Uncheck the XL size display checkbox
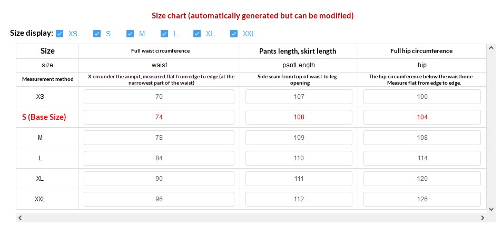Screen dimensions: 502x236 pyautogui.click(x=197, y=34)
